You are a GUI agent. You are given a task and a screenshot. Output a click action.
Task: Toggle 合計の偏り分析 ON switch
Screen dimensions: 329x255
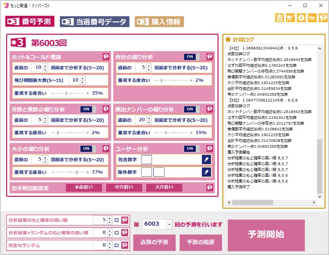[x=192, y=57]
